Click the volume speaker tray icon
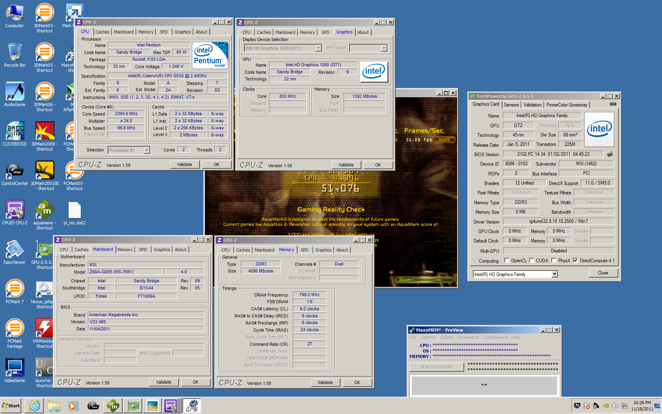662x414 pixels. coord(615,406)
